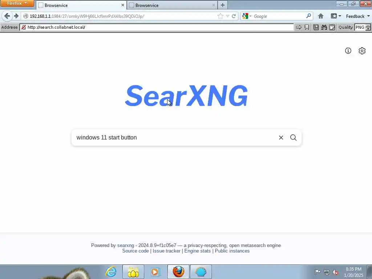The width and height of the screenshot is (372, 279).
Task: Open Internet Explorer from taskbar
Action: [x=111, y=272]
